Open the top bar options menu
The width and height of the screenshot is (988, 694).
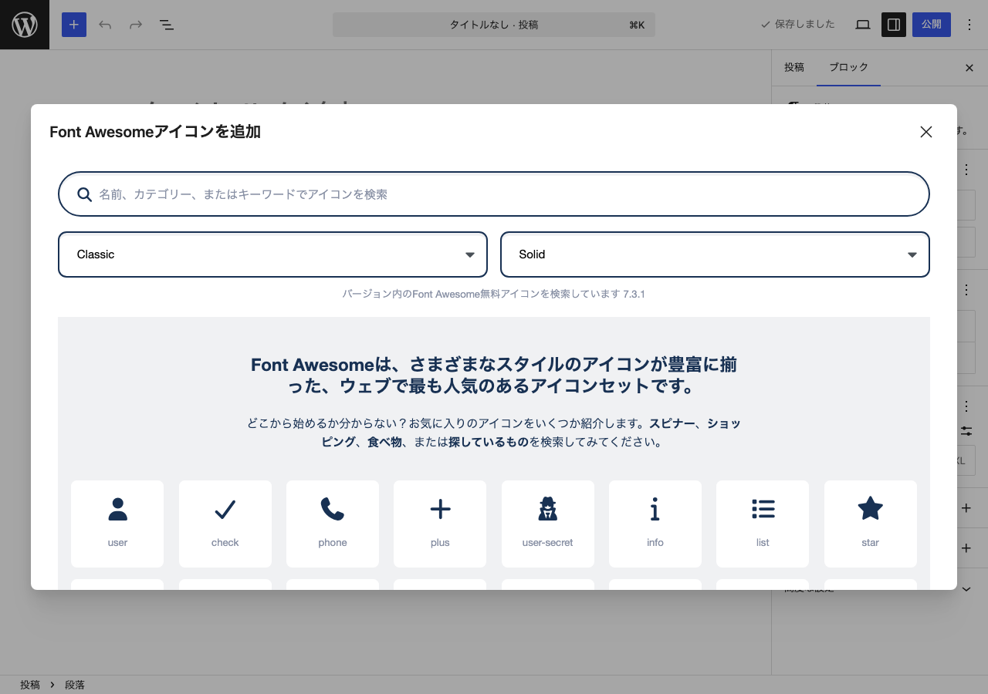point(969,25)
